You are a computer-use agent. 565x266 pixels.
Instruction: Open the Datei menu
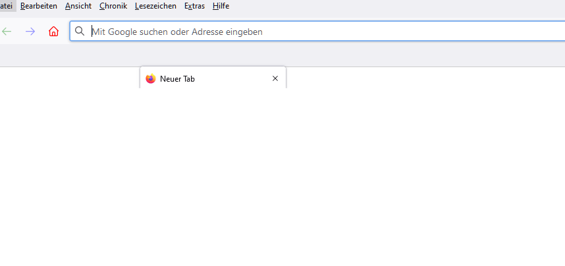7,6
